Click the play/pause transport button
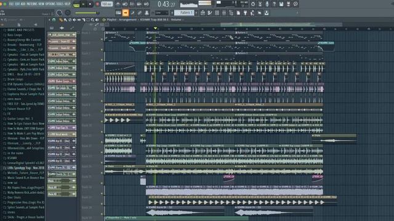Screen dimensions: 394x221 (x=84, y=4)
